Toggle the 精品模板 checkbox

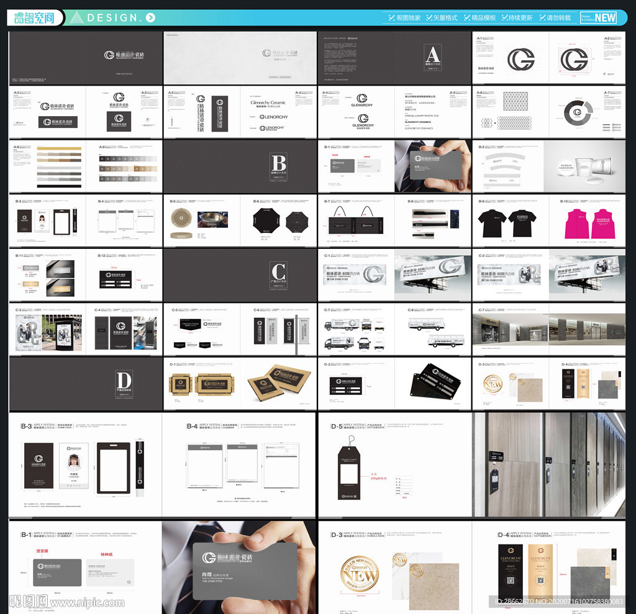tap(468, 18)
